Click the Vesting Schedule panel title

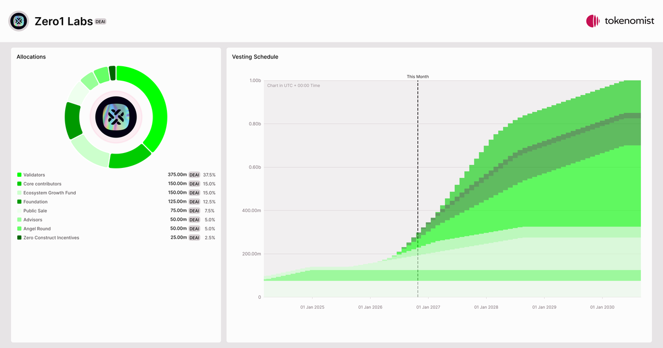click(255, 57)
